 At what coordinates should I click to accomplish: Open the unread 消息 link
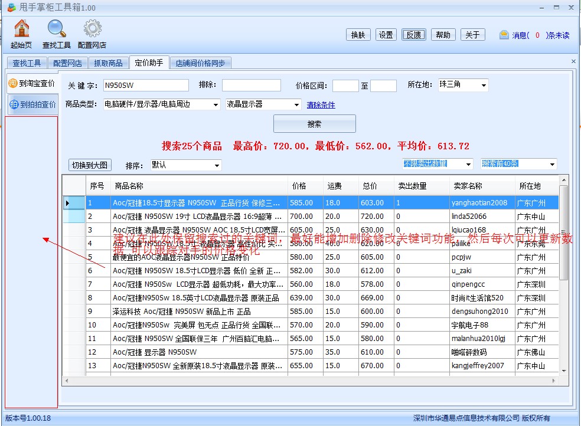(x=541, y=35)
